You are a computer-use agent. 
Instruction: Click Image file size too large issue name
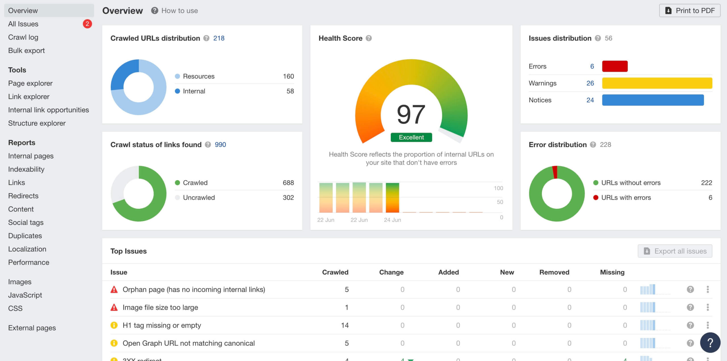[x=160, y=307]
